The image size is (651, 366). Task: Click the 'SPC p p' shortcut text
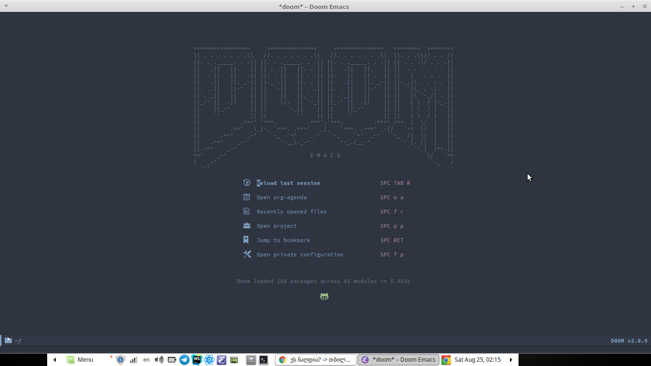[x=392, y=226]
